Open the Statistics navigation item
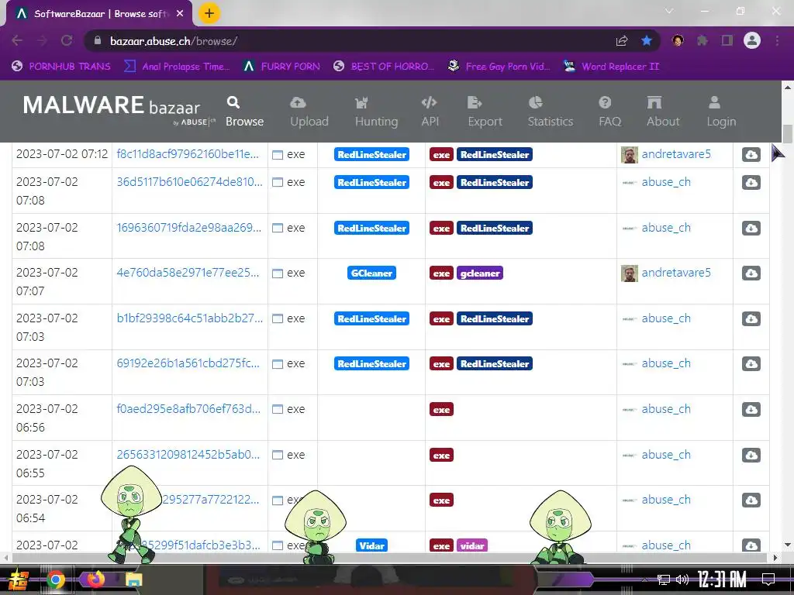794x595 pixels. pos(550,112)
